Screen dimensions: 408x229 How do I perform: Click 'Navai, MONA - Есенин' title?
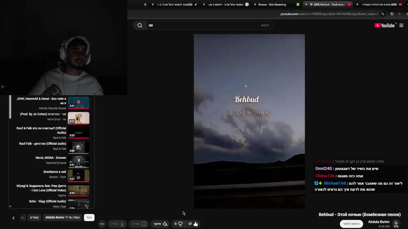click(x=51, y=158)
